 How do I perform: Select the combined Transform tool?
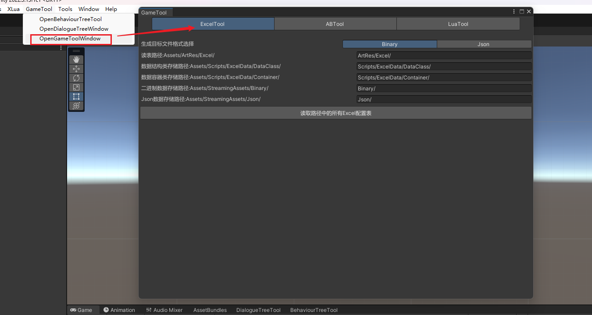click(x=76, y=106)
